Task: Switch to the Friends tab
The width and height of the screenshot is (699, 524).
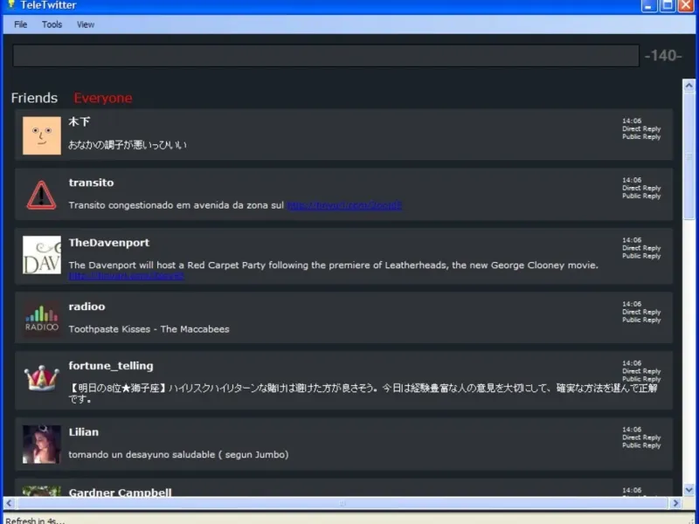Action: [34, 98]
